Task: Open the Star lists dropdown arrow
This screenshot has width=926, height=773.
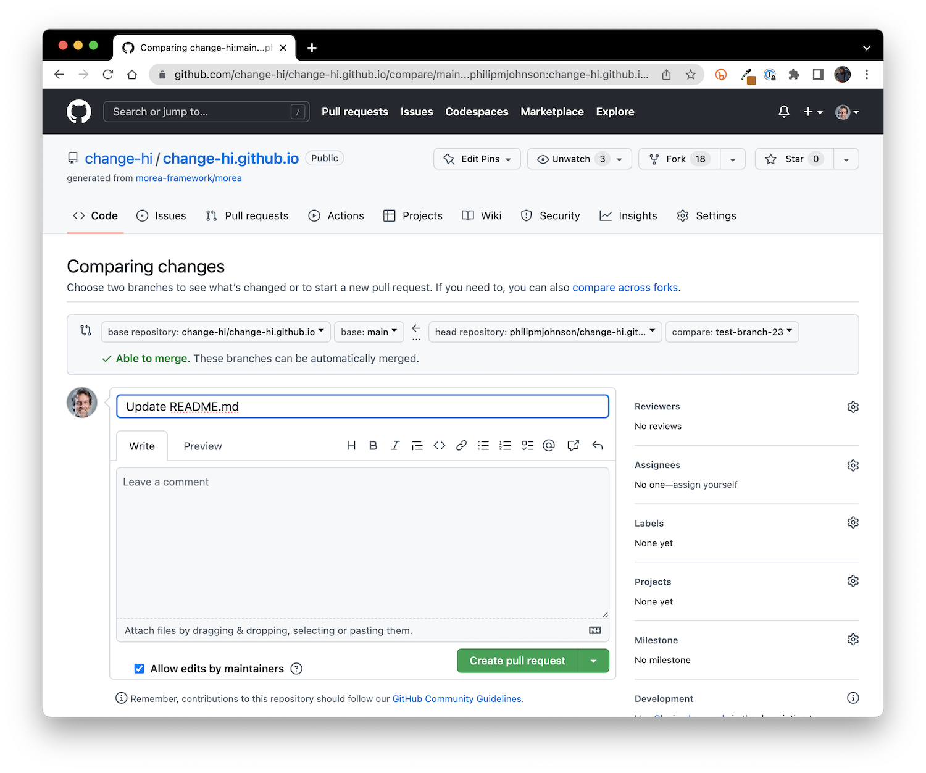Action: click(846, 159)
